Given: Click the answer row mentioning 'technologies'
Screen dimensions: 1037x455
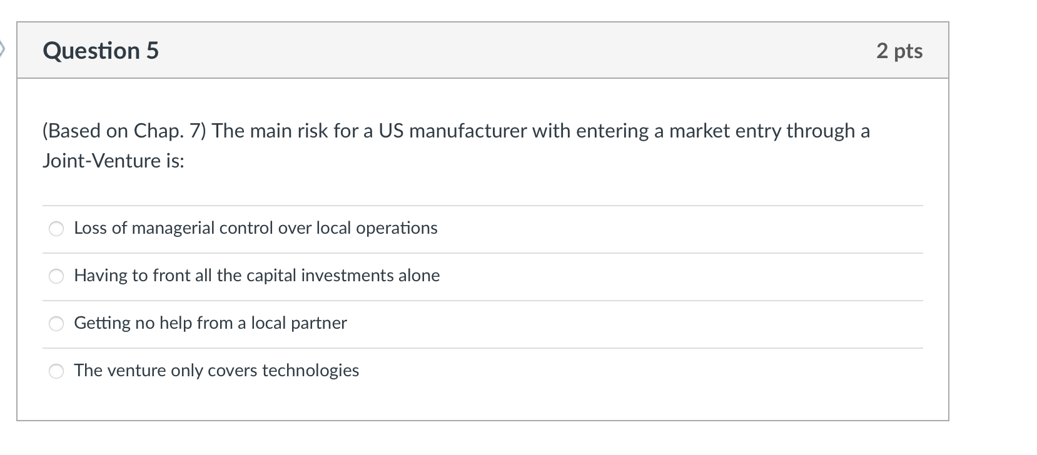Looking at the screenshot, I should pyautogui.click(x=216, y=371).
